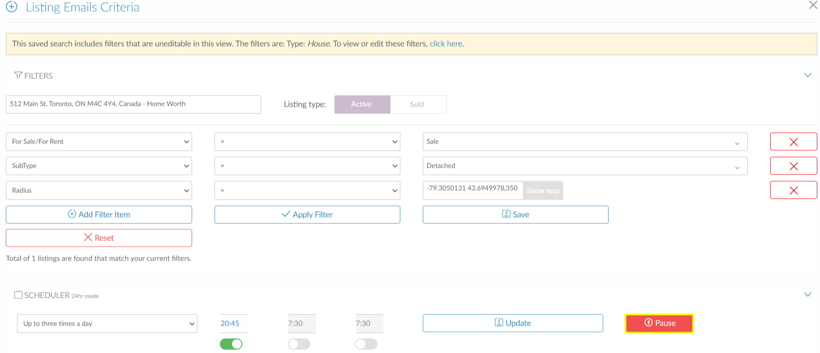Click the Update scheduler button
This screenshot has height=353, width=820.
tap(513, 323)
